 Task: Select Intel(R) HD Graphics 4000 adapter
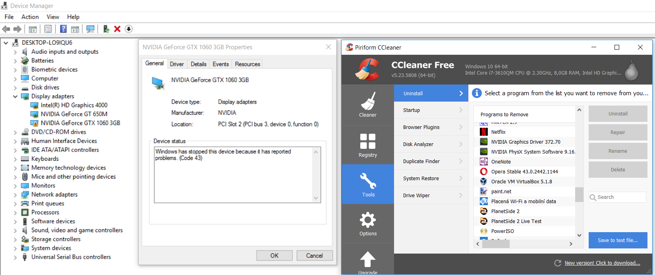pos(74,105)
